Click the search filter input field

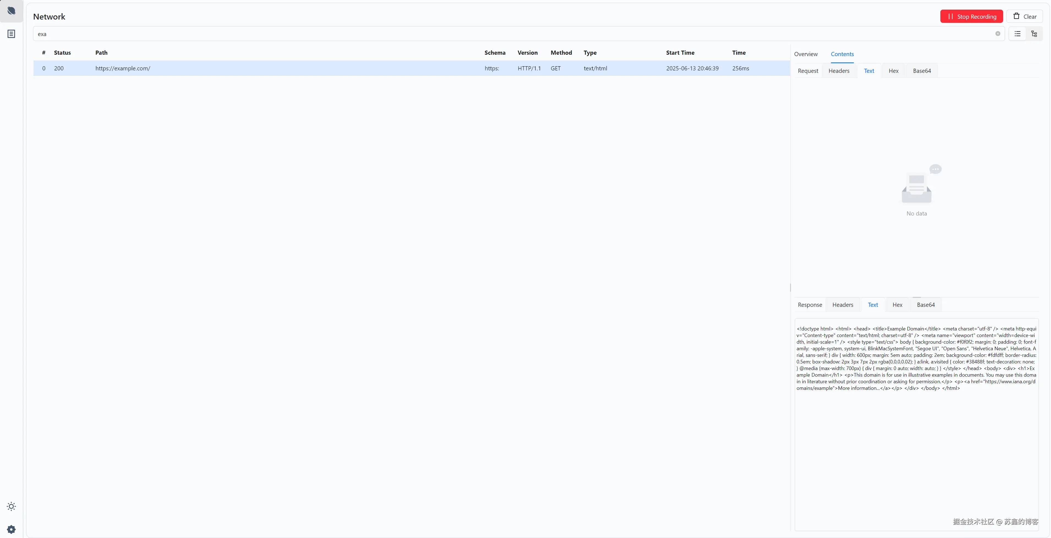[x=490, y=34]
